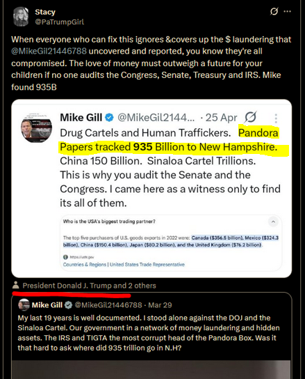Open the @PaTrumpGirl handle
Image resolution: width=305 pixels, height=379 pixels.
59,22
